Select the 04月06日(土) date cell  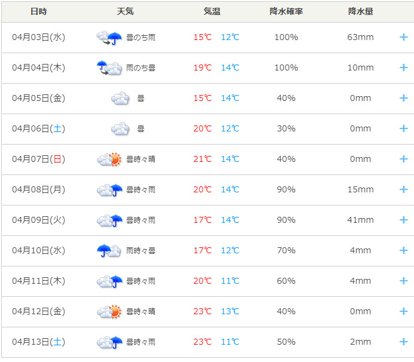pos(38,128)
